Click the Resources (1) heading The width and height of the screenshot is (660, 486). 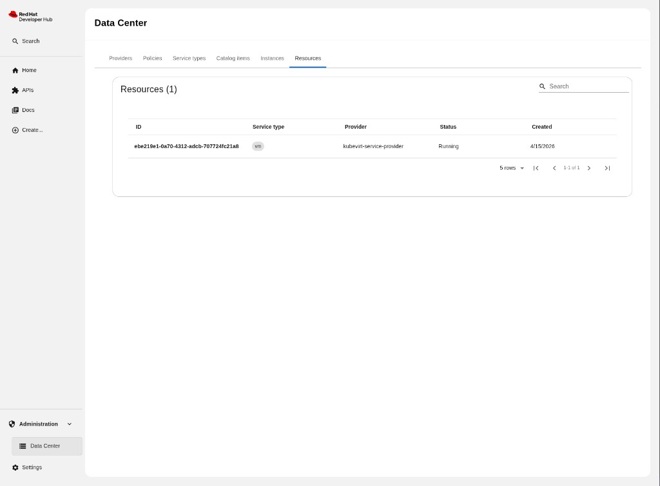pyautogui.click(x=149, y=89)
